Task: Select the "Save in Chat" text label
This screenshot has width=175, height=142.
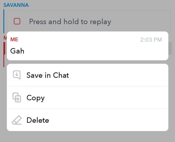Action: pyautogui.click(x=48, y=75)
